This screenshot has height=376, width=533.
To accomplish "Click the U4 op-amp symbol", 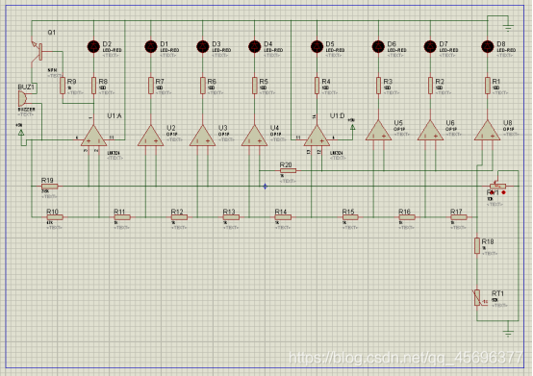I will tap(255, 136).
